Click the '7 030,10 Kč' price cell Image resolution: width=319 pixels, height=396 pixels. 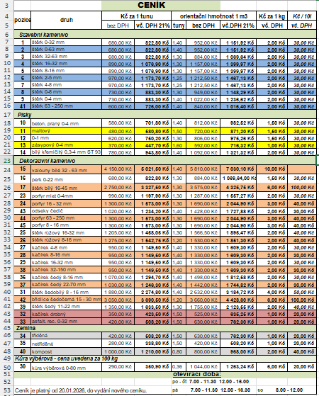click(238, 169)
